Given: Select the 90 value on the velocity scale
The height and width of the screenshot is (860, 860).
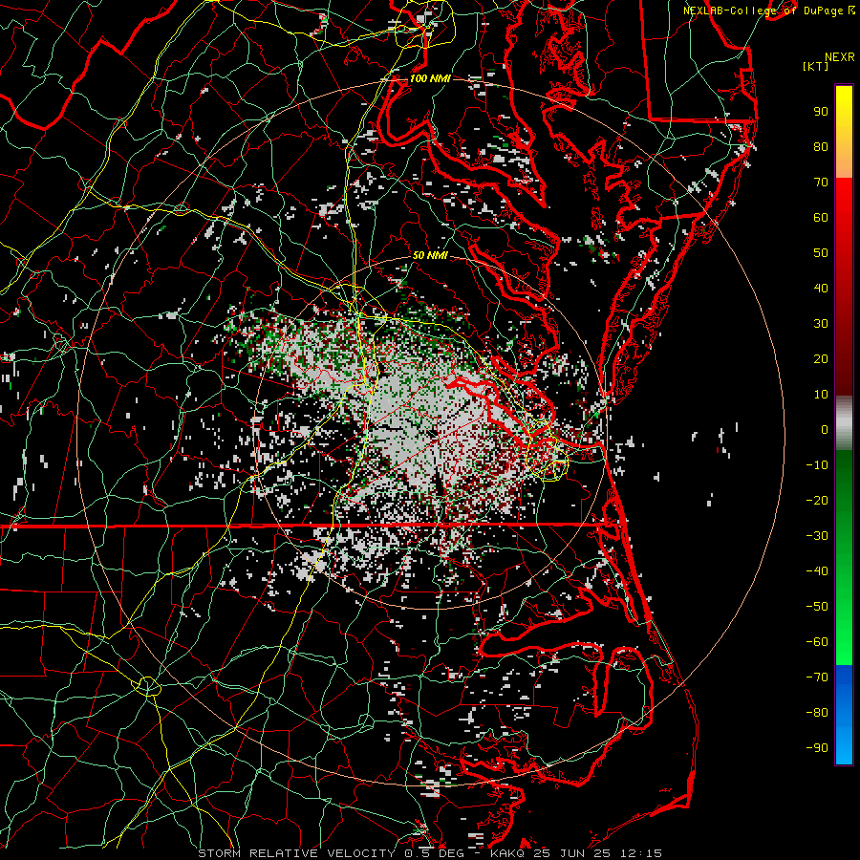Looking at the screenshot, I should point(821,112).
